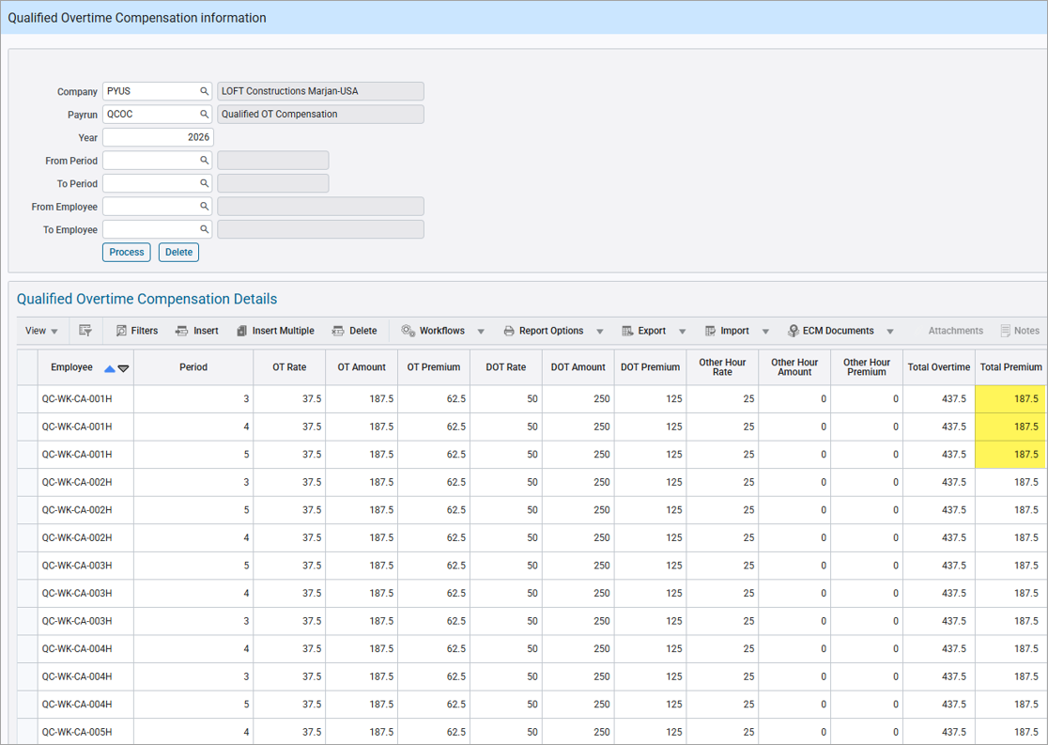Click the Other Hour Rate column header
Image resolution: width=1048 pixels, height=745 pixels.
[722, 367]
